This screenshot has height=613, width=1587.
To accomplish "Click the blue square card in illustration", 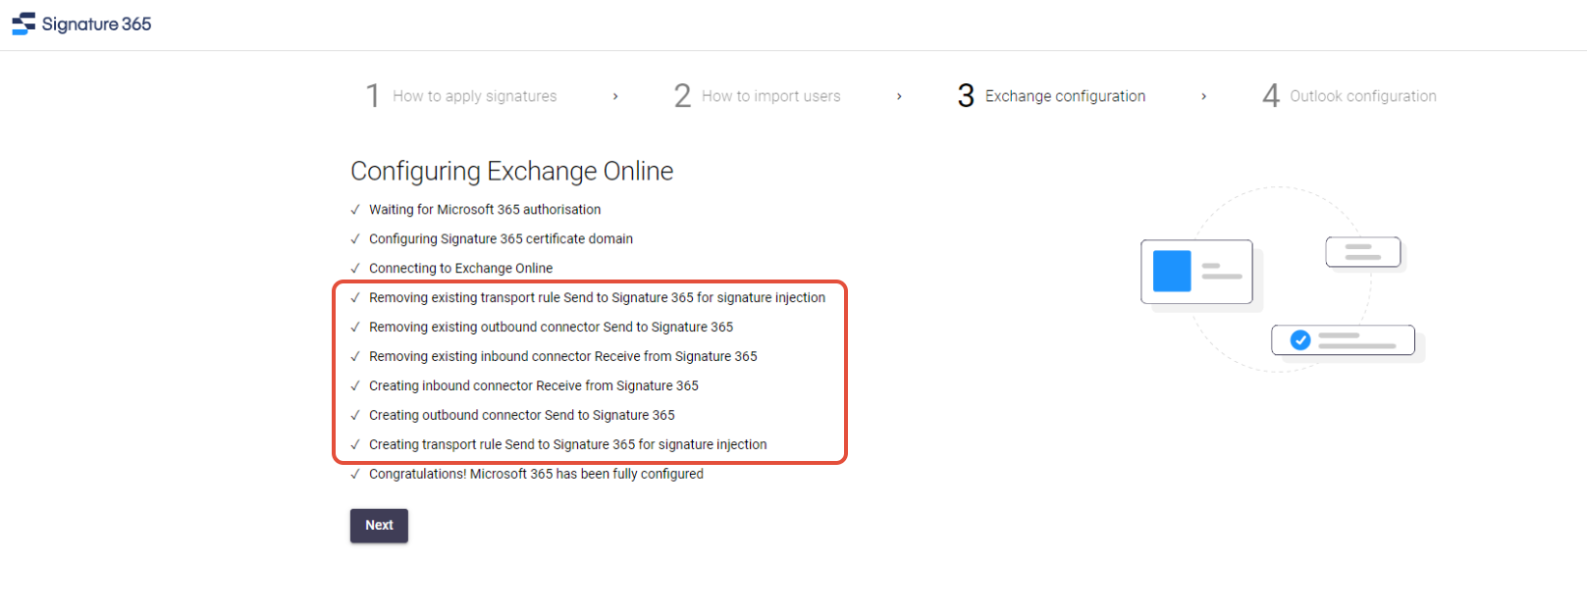I will 1172,272.
